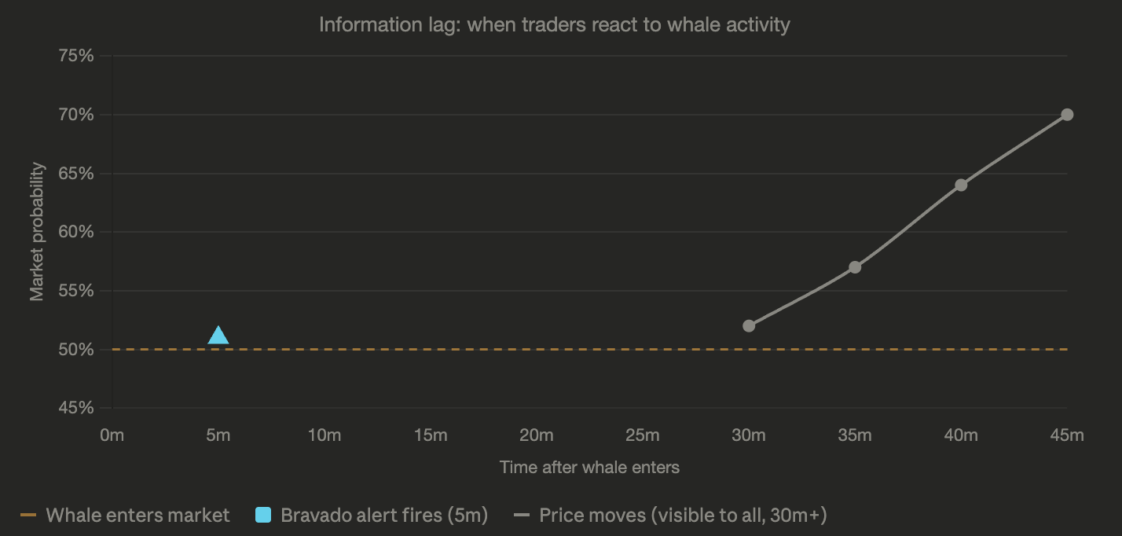This screenshot has width=1122, height=536.
Task: Click the '25m' x-axis tick label
Action: tap(643, 435)
